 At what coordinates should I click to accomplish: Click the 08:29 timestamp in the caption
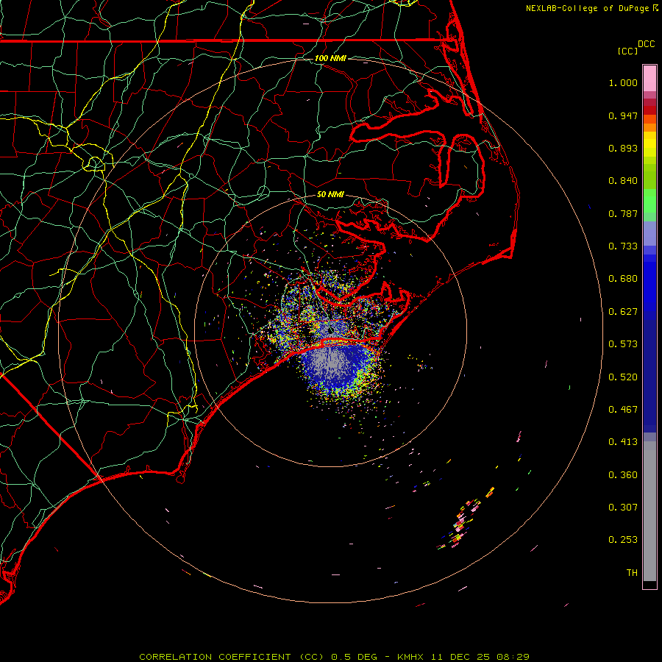[513, 657]
